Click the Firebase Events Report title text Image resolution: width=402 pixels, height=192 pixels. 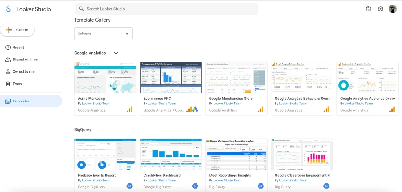tap(97, 176)
